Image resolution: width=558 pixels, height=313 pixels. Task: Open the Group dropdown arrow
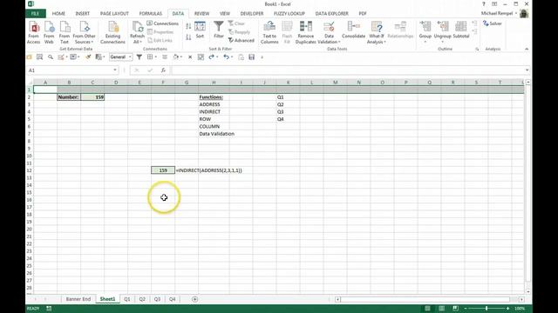click(425, 42)
